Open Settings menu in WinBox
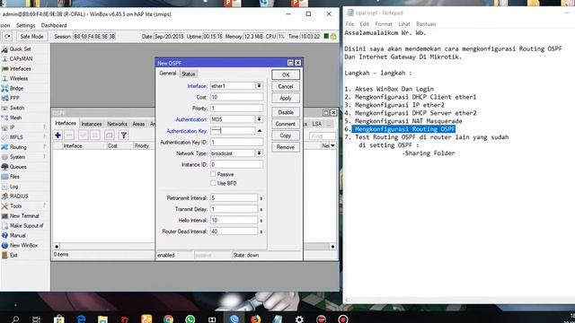 pyautogui.click(x=26, y=25)
